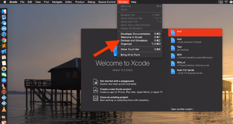
Task: Open Notes from the Dock
Action: (x=4, y=63)
